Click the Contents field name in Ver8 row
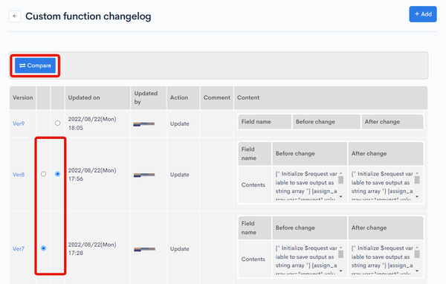The height and width of the screenshot is (284, 446). (x=253, y=185)
